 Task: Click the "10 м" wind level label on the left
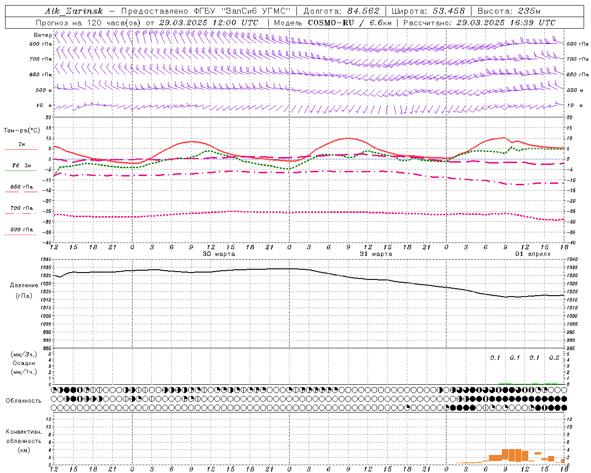click(44, 106)
